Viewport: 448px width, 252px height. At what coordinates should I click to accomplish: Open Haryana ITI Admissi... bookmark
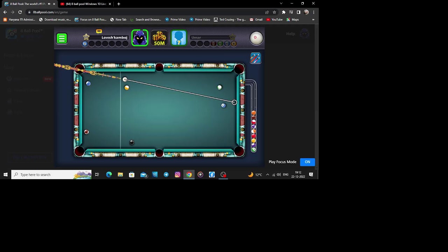pyautogui.click(x=19, y=20)
